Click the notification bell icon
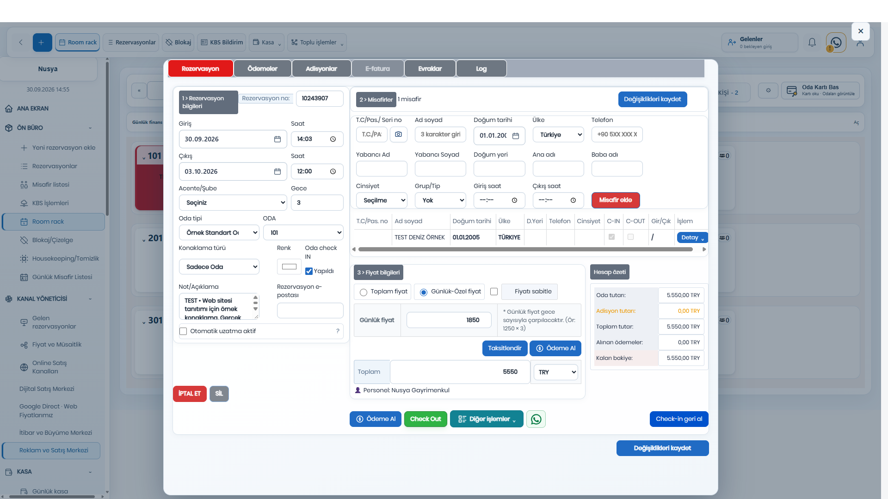Screen dimensions: 888x499 coord(812,43)
